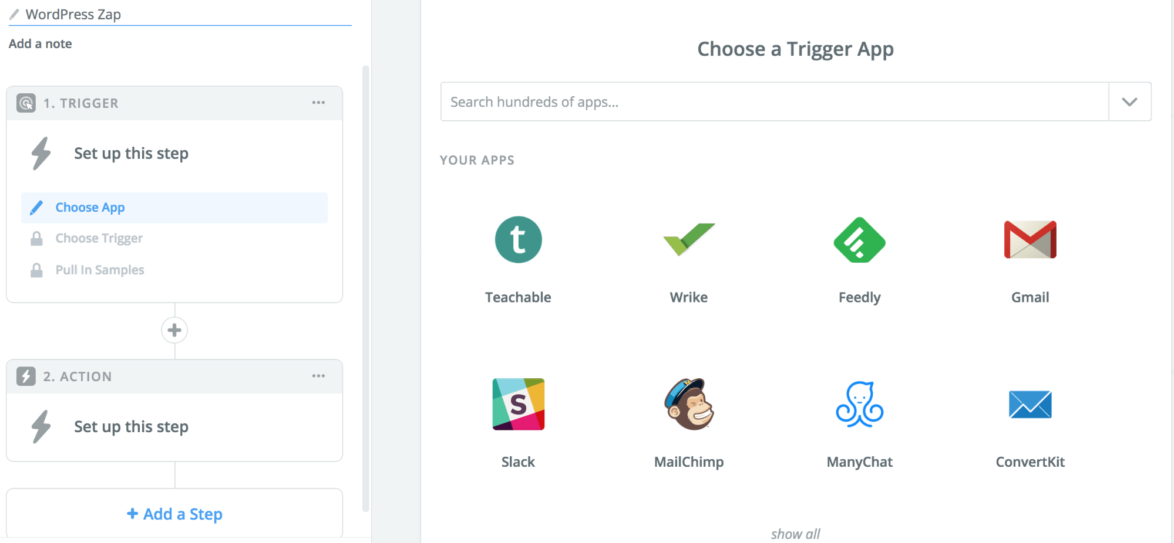Choose the ConvertKit envelope icon
The width and height of the screenshot is (1174, 543).
pos(1030,404)
